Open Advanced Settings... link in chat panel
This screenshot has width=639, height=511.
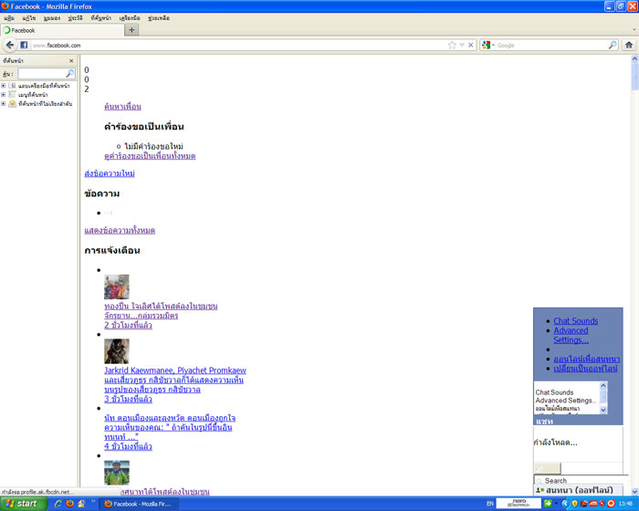(571, 336)
